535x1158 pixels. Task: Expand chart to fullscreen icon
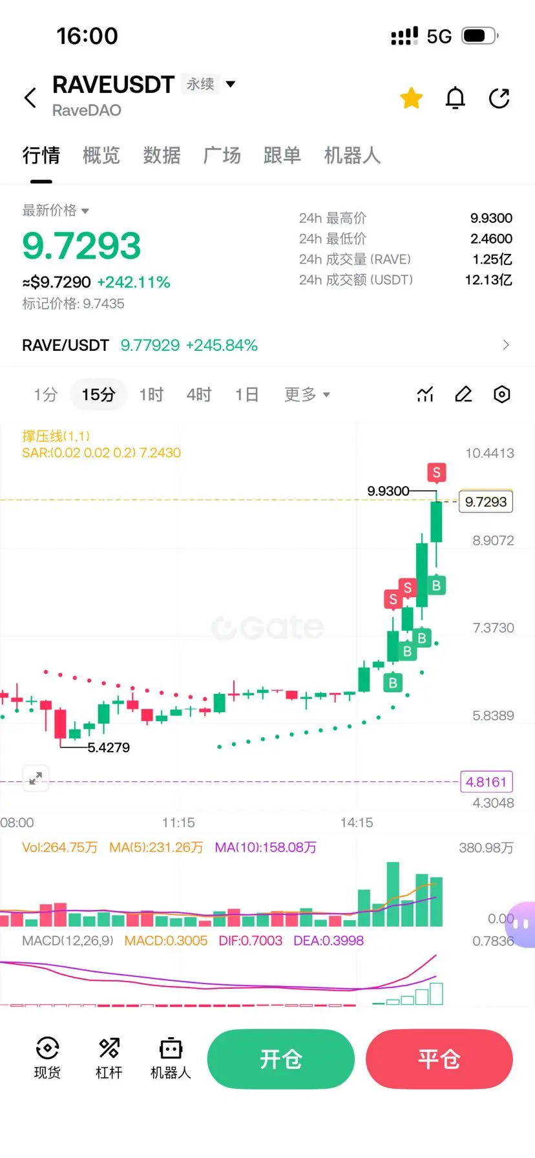[x=36, y=778]
